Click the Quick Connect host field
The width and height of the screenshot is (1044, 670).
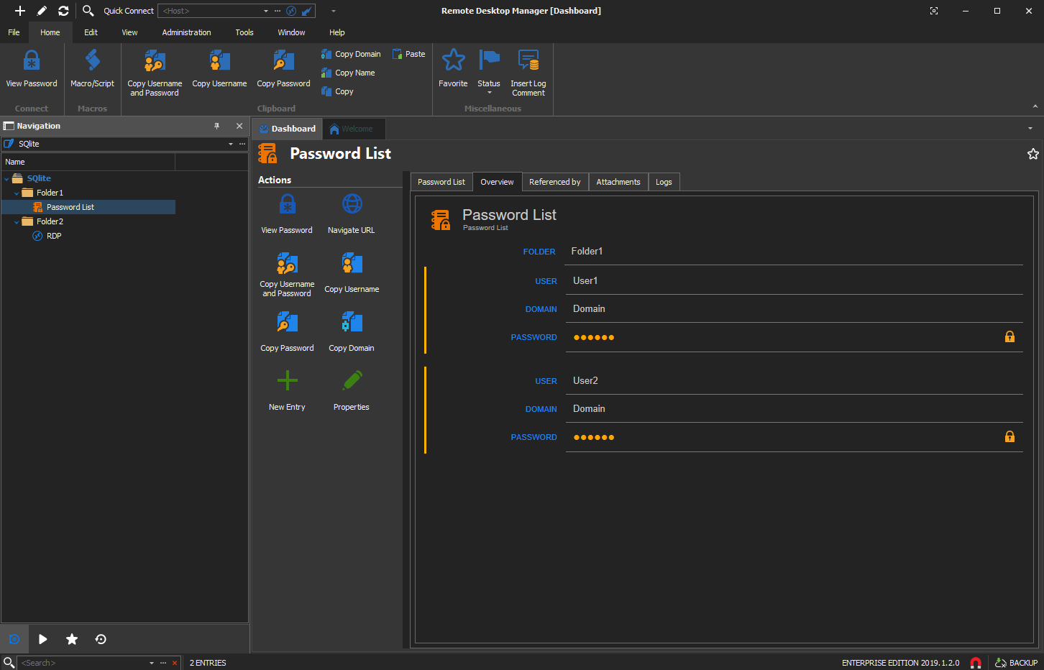click(x=210, y=11)
